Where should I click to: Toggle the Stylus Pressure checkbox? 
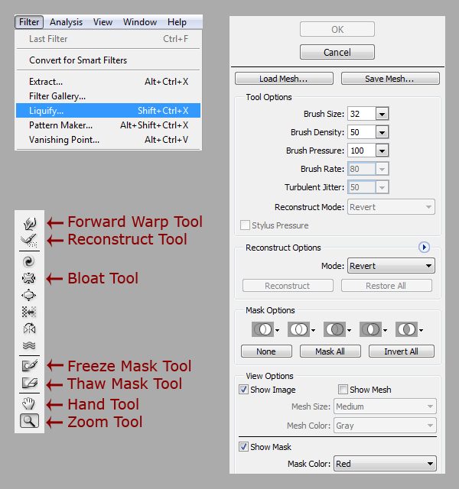245,225
